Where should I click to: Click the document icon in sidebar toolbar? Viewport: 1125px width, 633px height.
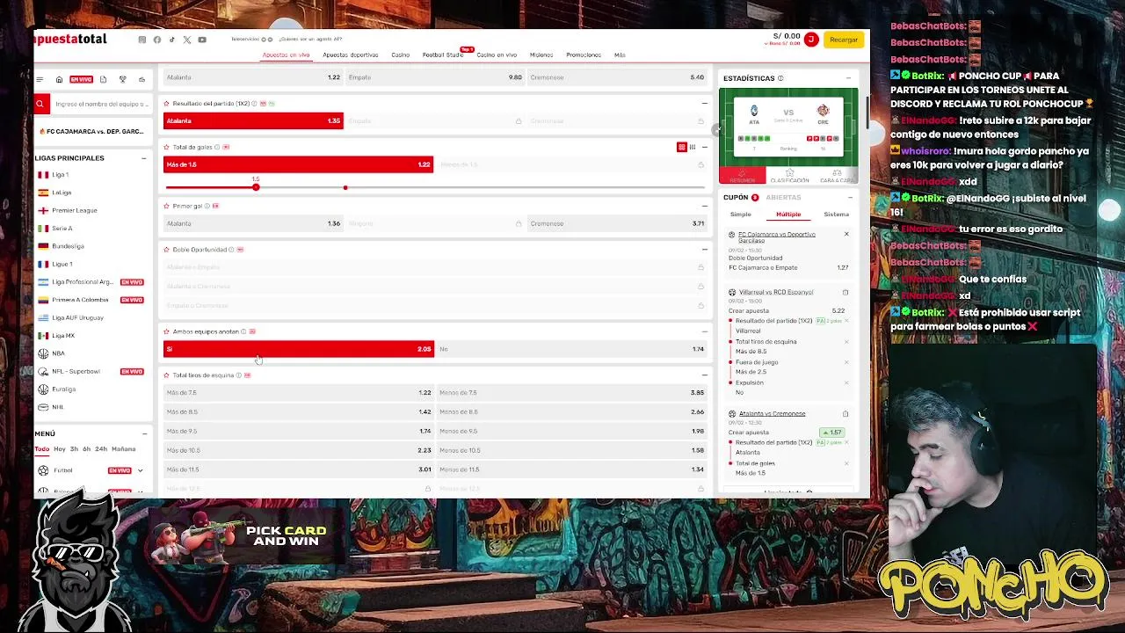pos(103,79)
